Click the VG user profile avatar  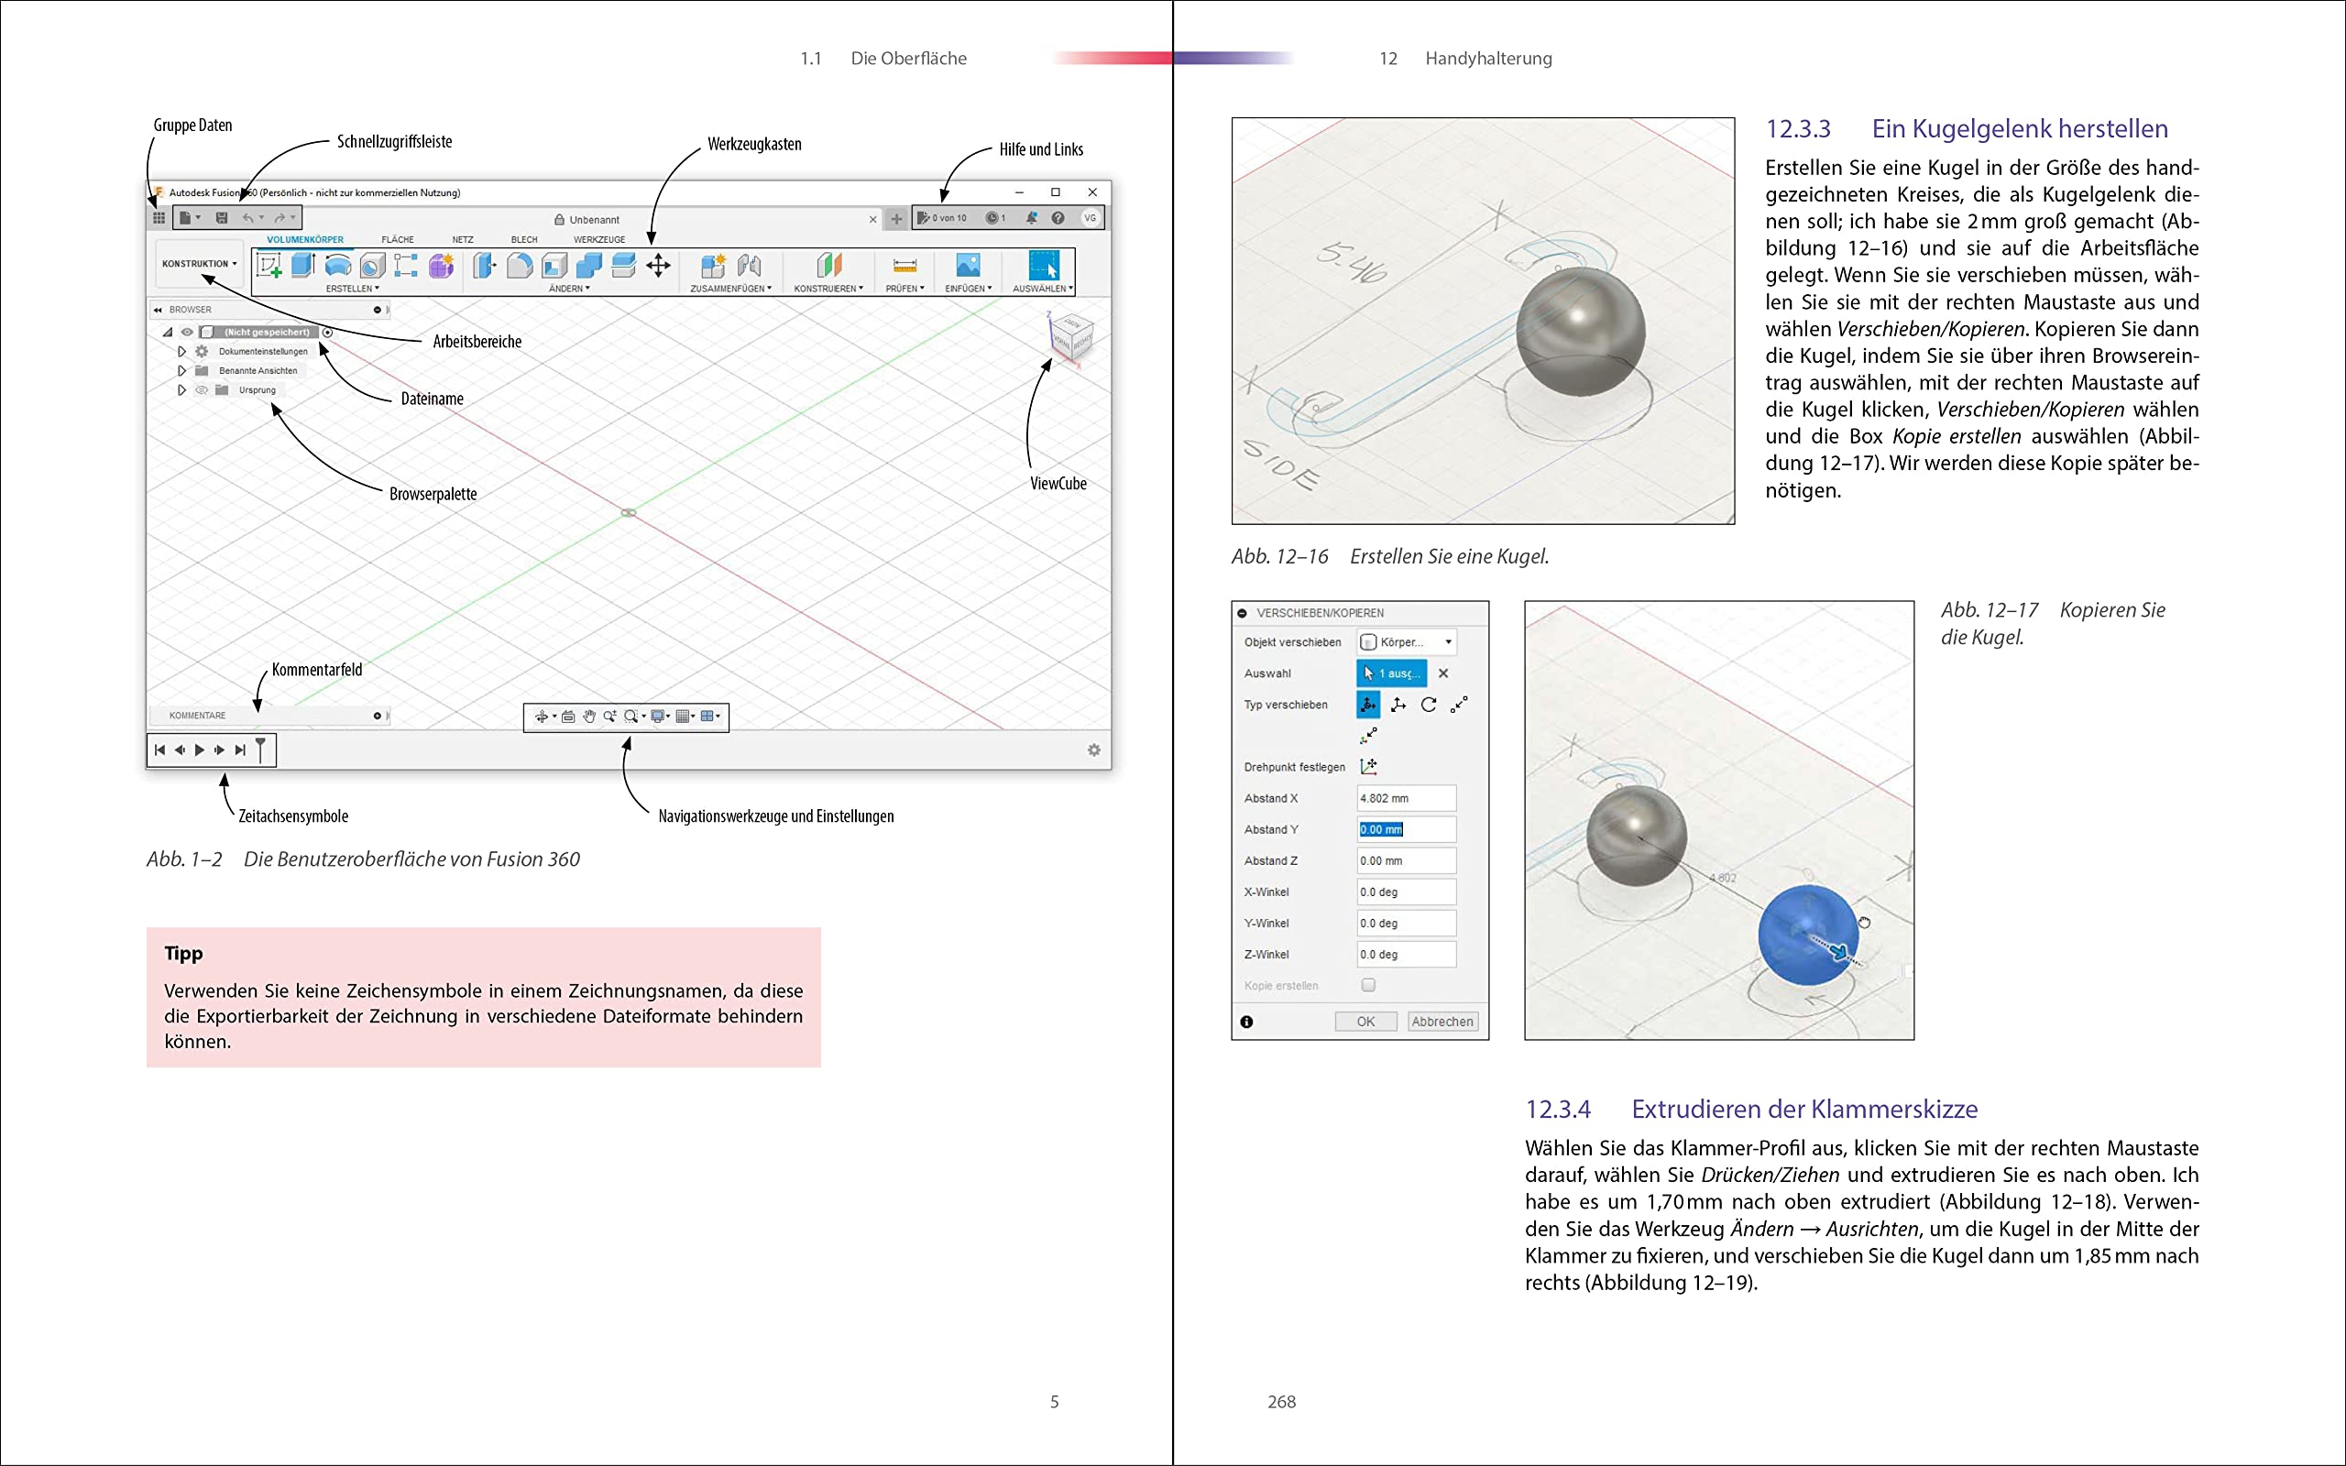pyautogui.click(x=1091, y=218)
